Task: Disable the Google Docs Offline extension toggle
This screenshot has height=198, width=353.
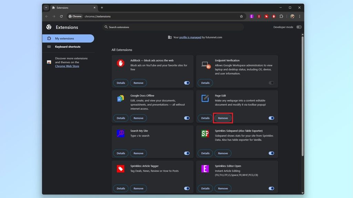Action: point(186,118)
